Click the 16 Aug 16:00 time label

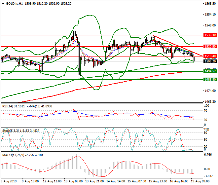[179, 181]
